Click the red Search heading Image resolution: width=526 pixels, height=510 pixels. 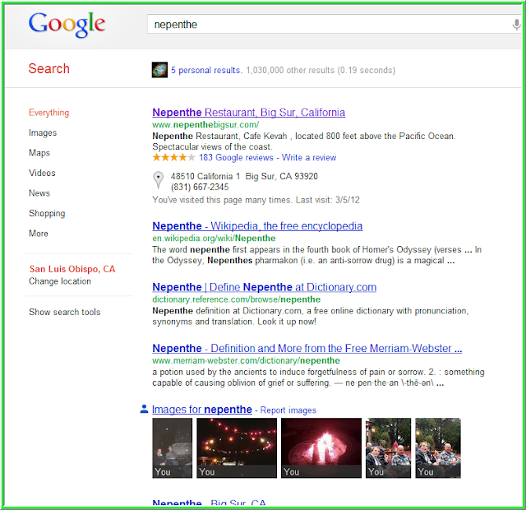49,68
